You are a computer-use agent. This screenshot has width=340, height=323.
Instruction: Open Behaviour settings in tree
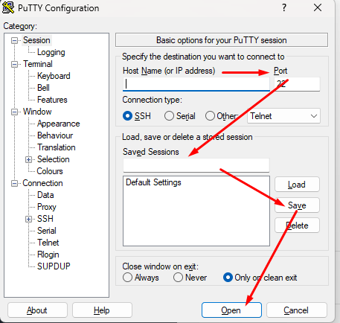[x=55, y=135]
